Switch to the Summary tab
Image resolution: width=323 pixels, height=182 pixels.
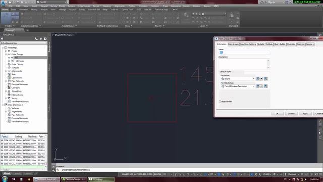point(310,44)
